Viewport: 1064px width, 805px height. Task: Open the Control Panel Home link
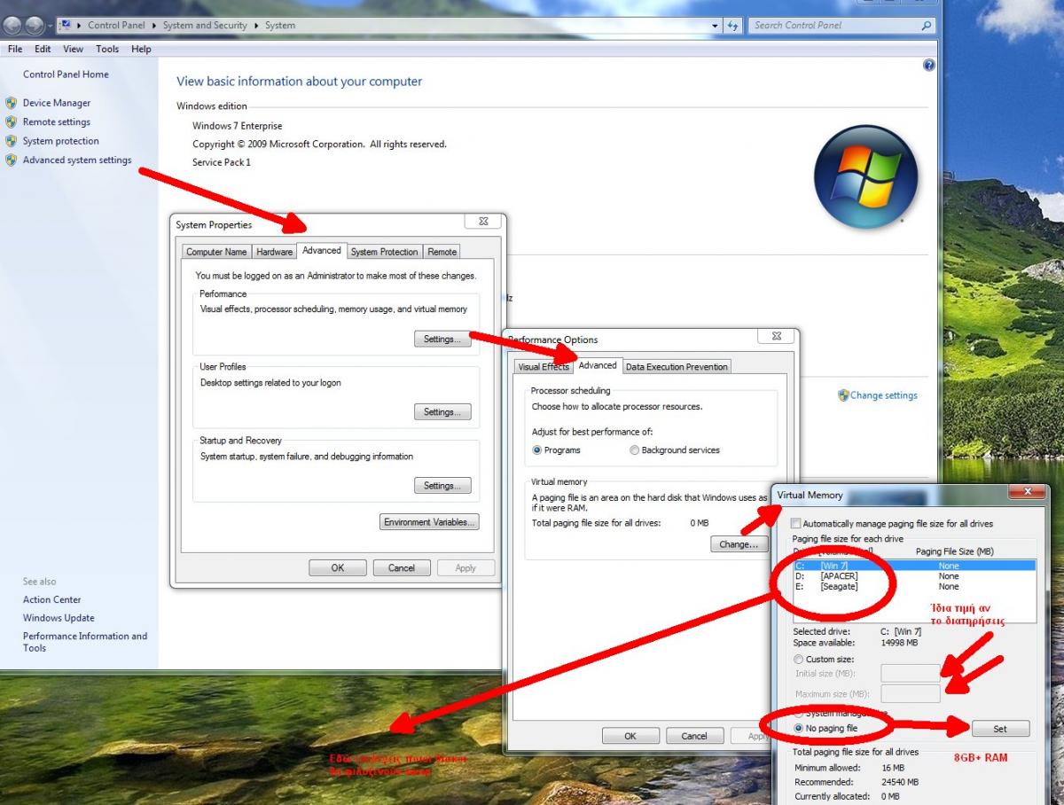(x=66, y=74)
